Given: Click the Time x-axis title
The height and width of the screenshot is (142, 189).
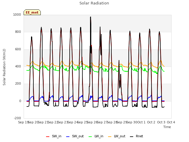Looking at the screenshot, I should pos(167,127).
